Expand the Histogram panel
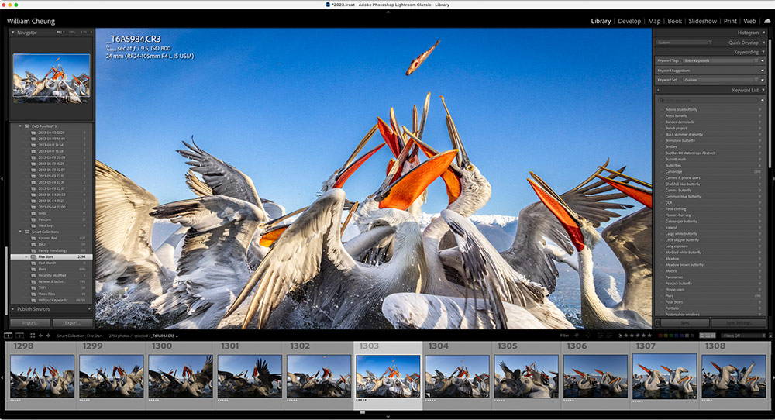 (x=762, y=33)
